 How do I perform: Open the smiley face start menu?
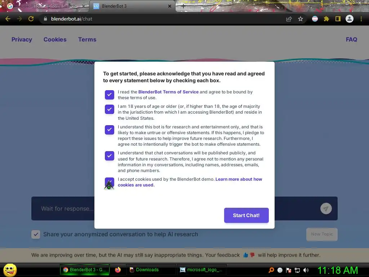10,270
